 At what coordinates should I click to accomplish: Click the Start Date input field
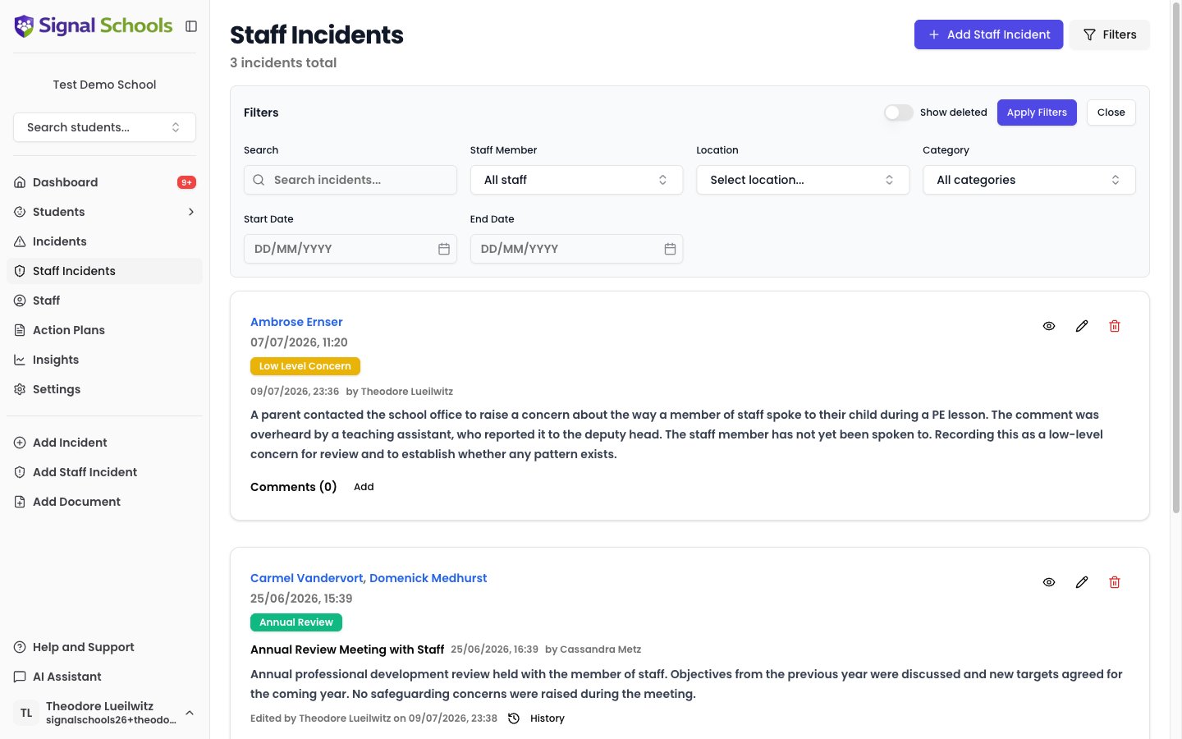pyautogui.click(x=350, y=249)
